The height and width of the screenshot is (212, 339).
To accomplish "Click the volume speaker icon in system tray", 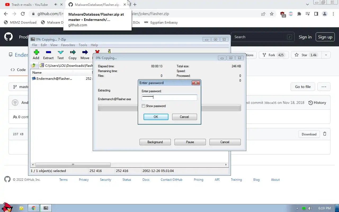I will [x=310, y=209].
